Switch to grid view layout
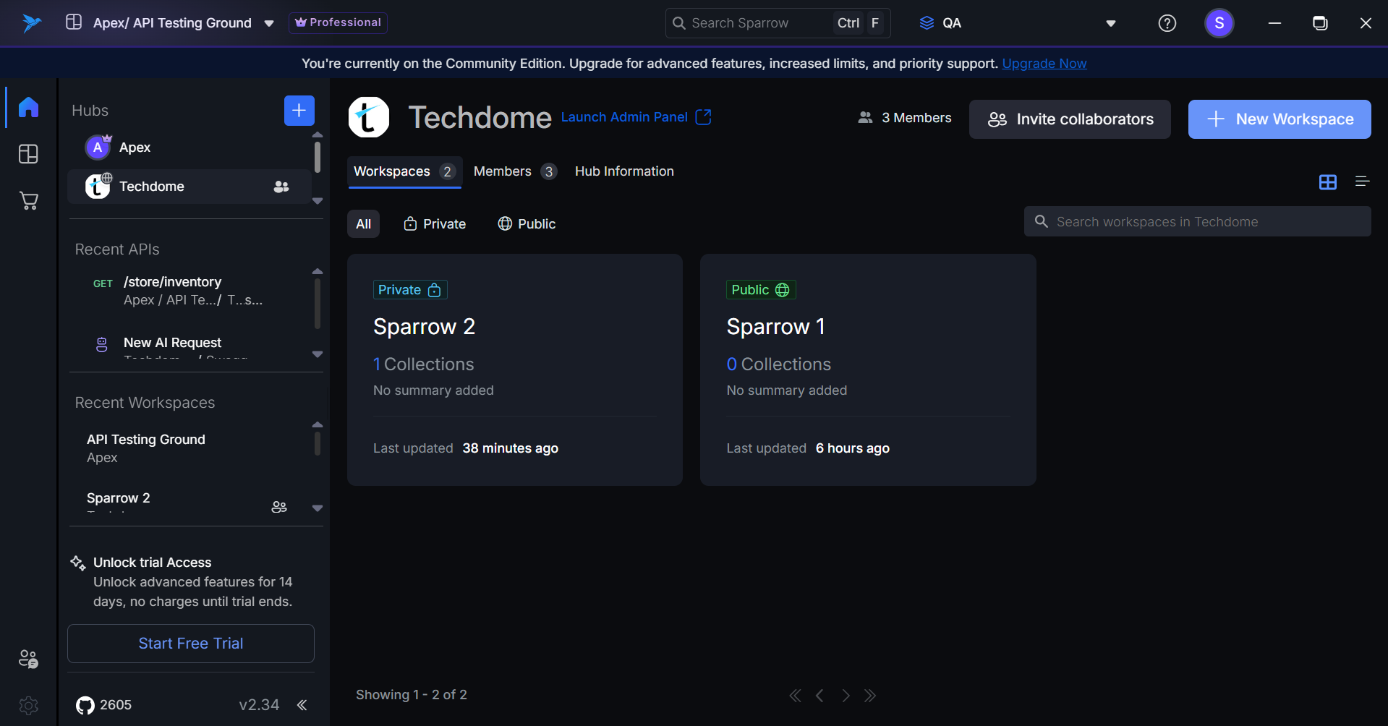Image resolution: width=1388 pixels, height=726 pixels. 1327,182
